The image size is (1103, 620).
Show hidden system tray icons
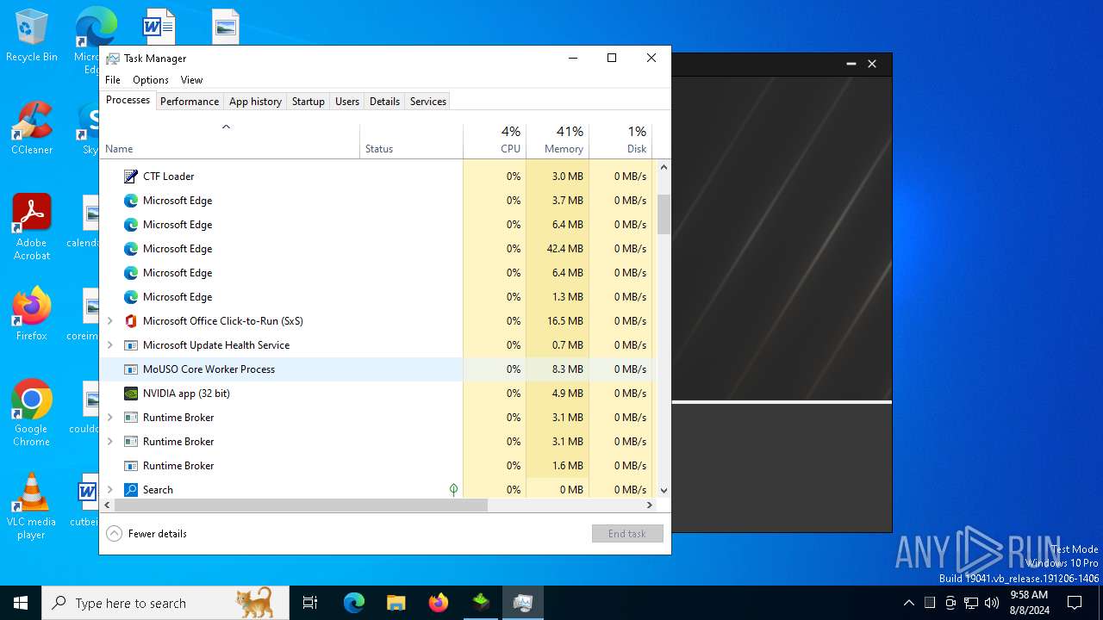tap(908, 603)
